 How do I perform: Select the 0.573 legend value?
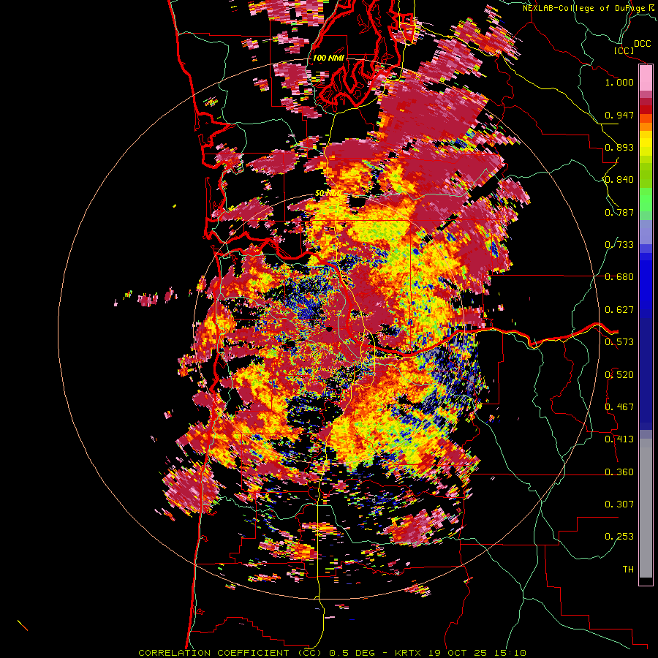[619, 342]
